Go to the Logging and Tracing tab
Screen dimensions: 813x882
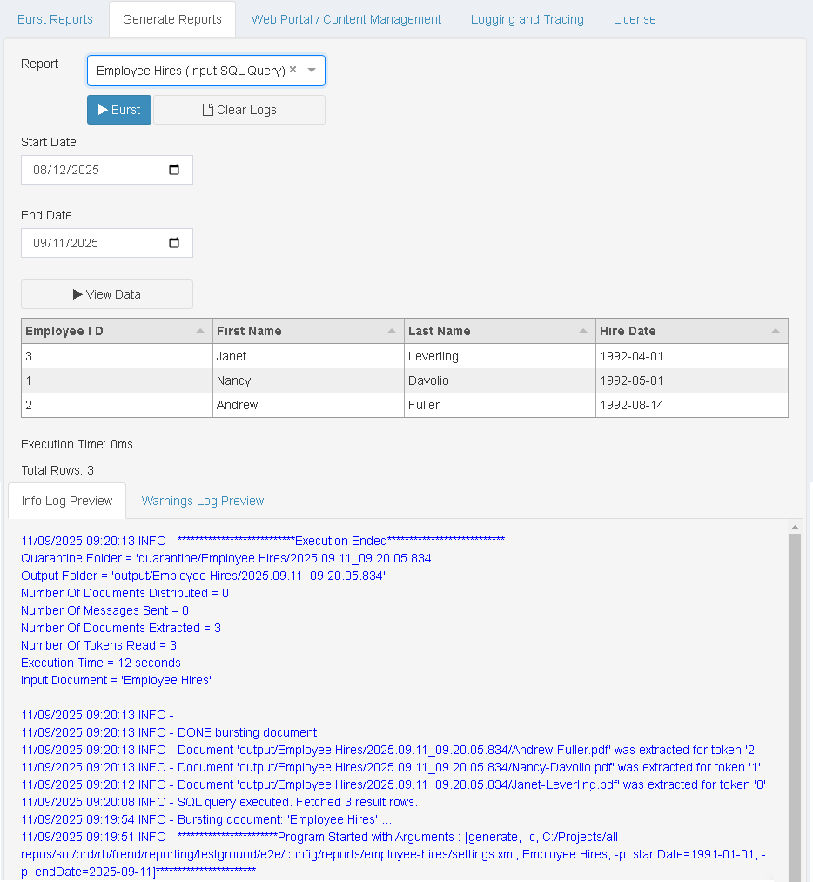[x=527, y=19]
